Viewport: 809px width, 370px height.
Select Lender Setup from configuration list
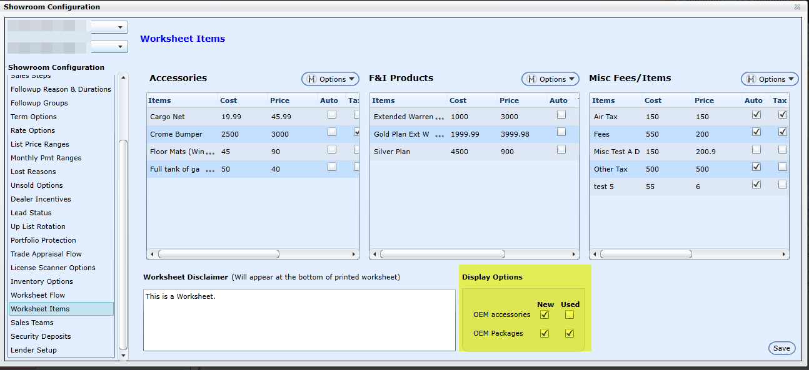(x=34, y=350)
